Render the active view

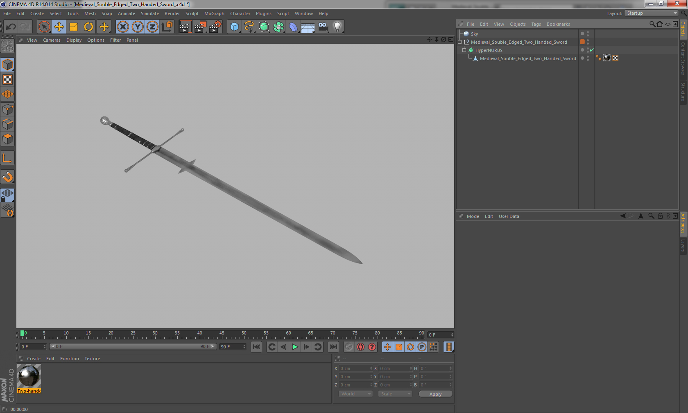[185, 27]
